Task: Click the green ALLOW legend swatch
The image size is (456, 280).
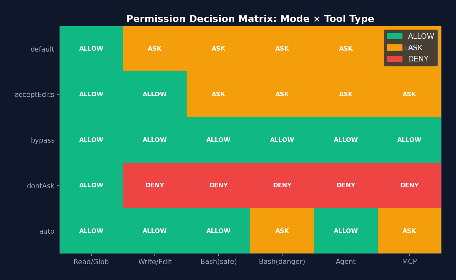Action: (394, 36)
